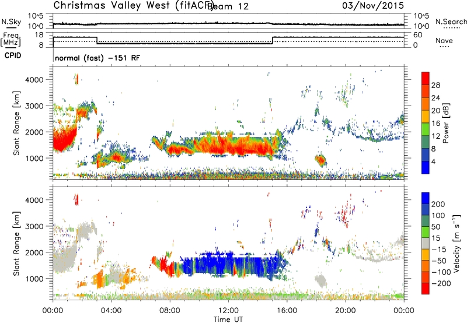
Task: Click the 'Freq. [MHz]' axis label
Action: (x=11, y=39)
